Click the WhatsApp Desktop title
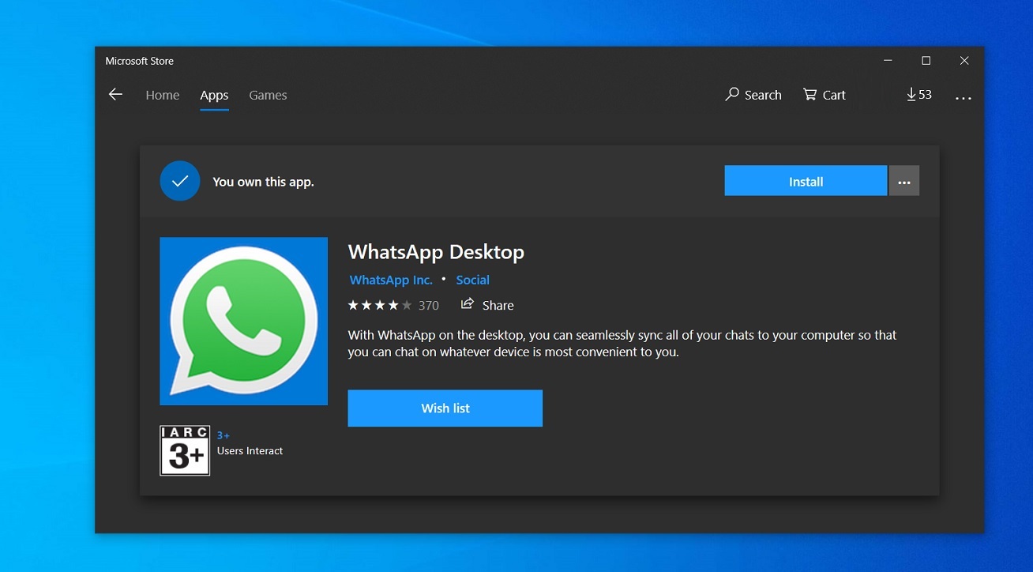The height and width of the screenshot is (572, 1033). pyautogui.click(x=436, y=252)
